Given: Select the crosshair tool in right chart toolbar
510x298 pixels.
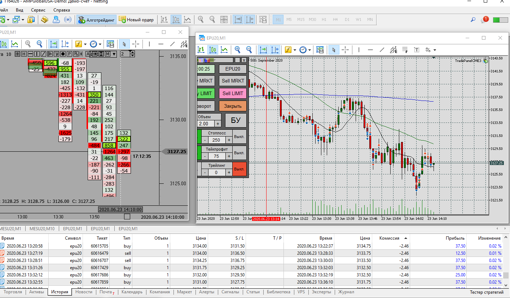Looking at the screenshot, I should coord(345,50).
